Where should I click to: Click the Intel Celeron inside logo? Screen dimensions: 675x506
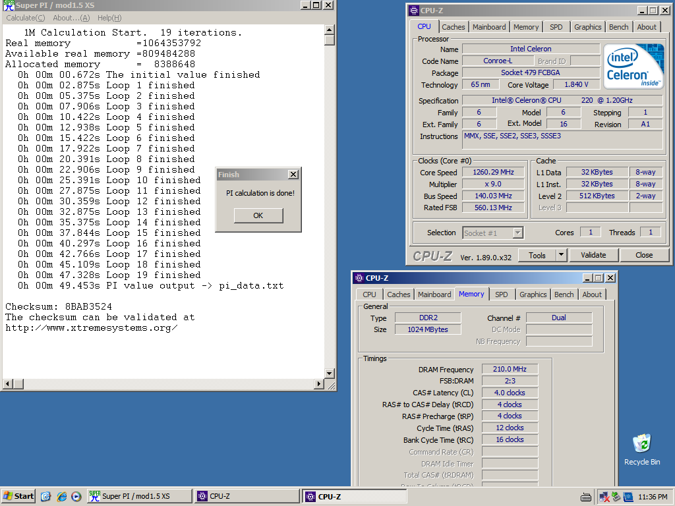point(633,67)
